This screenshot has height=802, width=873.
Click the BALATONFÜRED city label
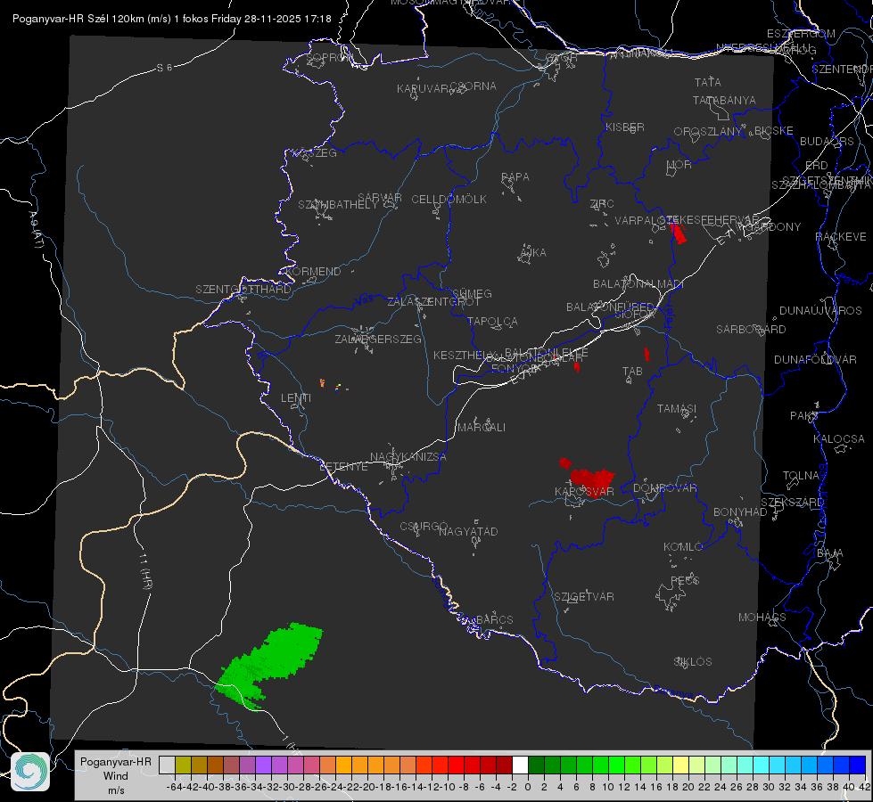coord(610,307)
